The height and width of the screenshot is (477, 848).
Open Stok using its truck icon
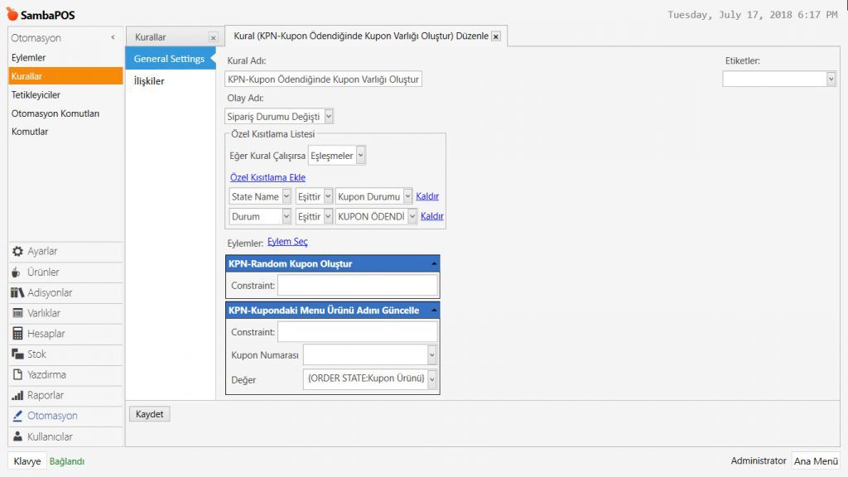17,354
